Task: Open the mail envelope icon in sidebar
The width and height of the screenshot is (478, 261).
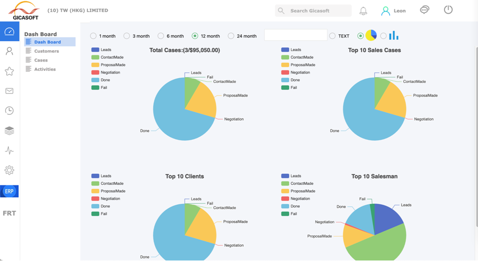Action: point(9,91)
